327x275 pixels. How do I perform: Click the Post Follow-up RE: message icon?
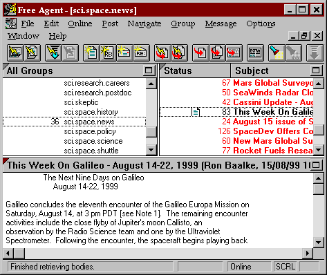[108, 53]
